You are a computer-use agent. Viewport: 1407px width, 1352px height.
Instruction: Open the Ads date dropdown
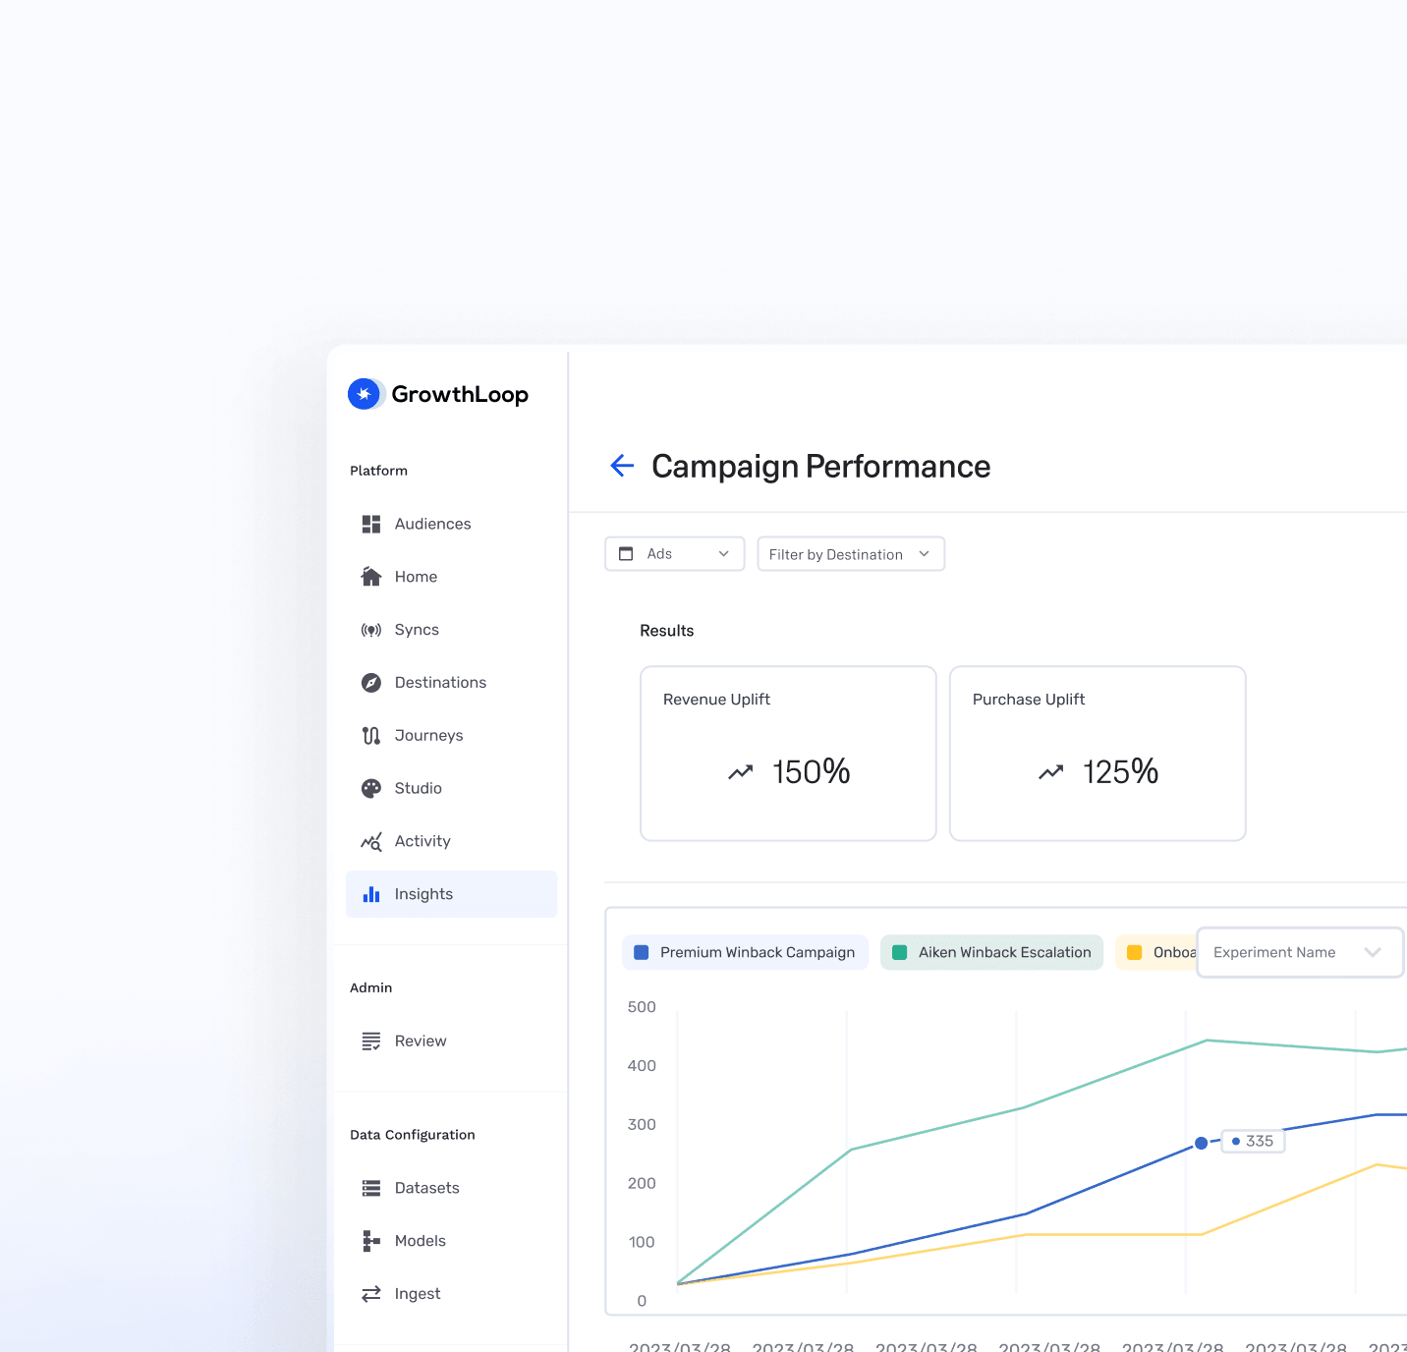pyautogui.click(x=675, y=554)
